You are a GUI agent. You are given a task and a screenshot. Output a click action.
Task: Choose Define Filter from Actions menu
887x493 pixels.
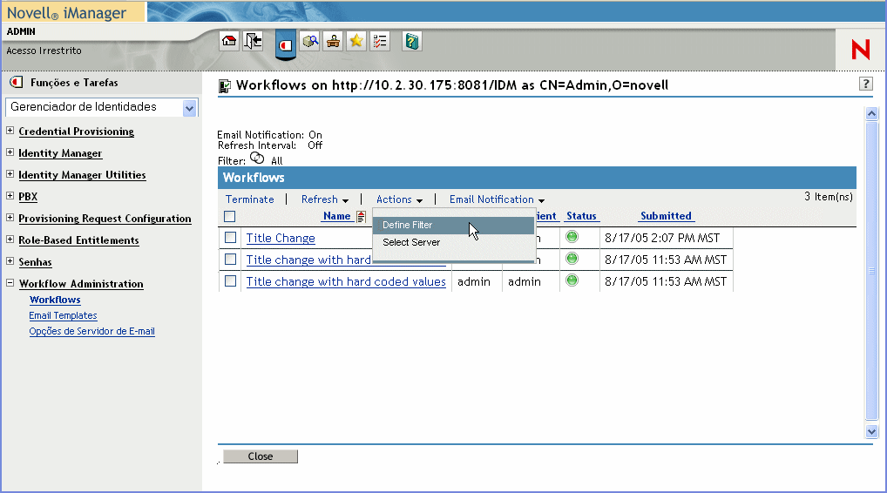click(453, 225)
